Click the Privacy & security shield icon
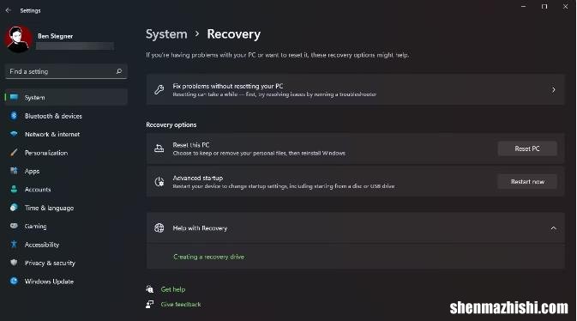577x321 pixels. (x=14, y=263)
